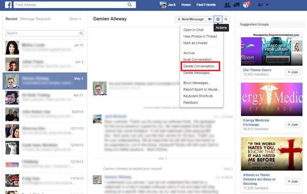Image resolution: width=307 pixels, height=194 pixels.
Task: Focus the conversation Search field
Action: click(42, 33)
